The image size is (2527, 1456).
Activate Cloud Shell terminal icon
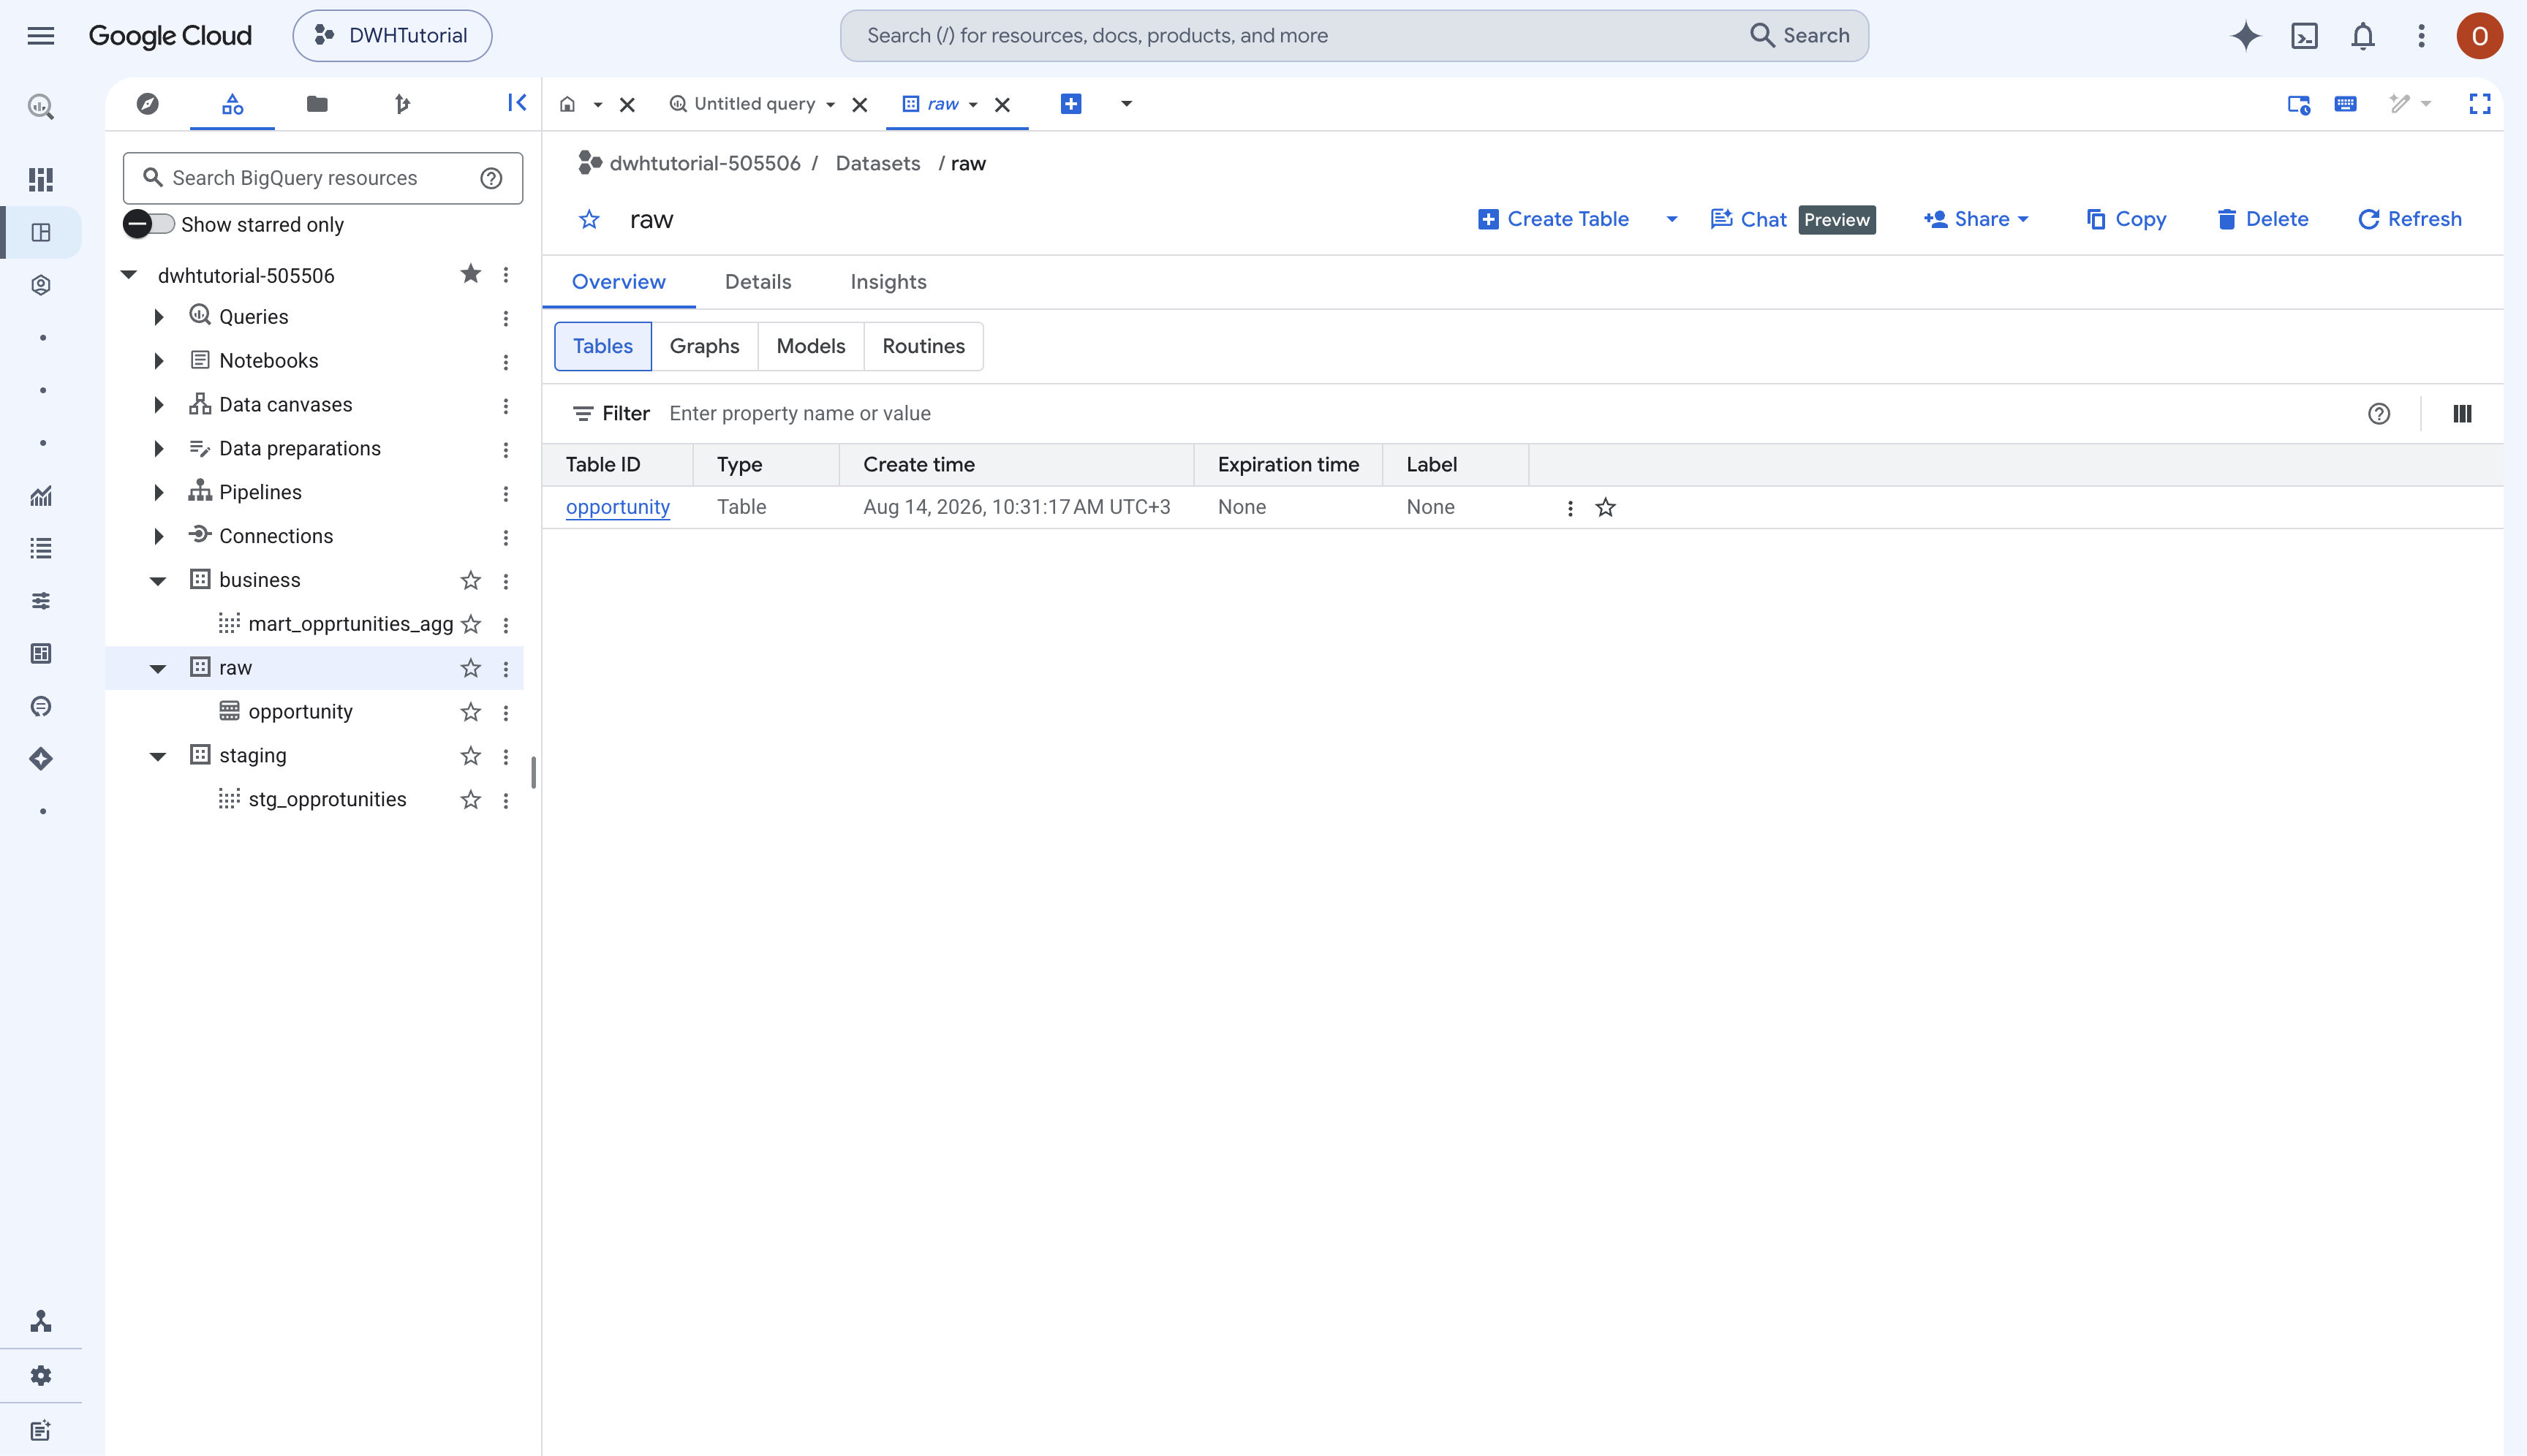(2304, 36)
